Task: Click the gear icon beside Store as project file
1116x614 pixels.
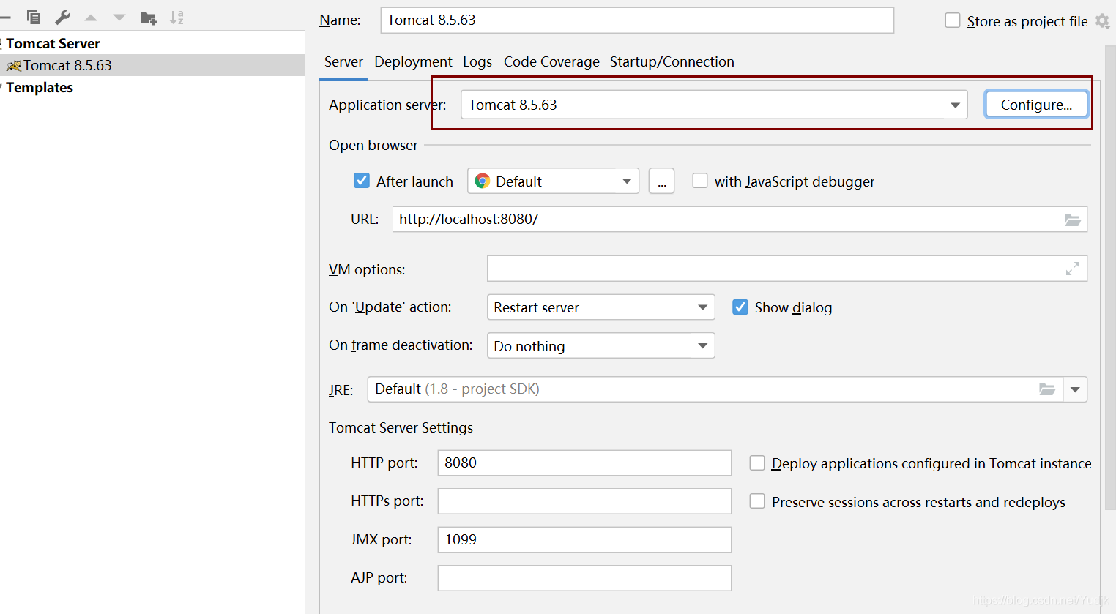Action: point(1102,21)
